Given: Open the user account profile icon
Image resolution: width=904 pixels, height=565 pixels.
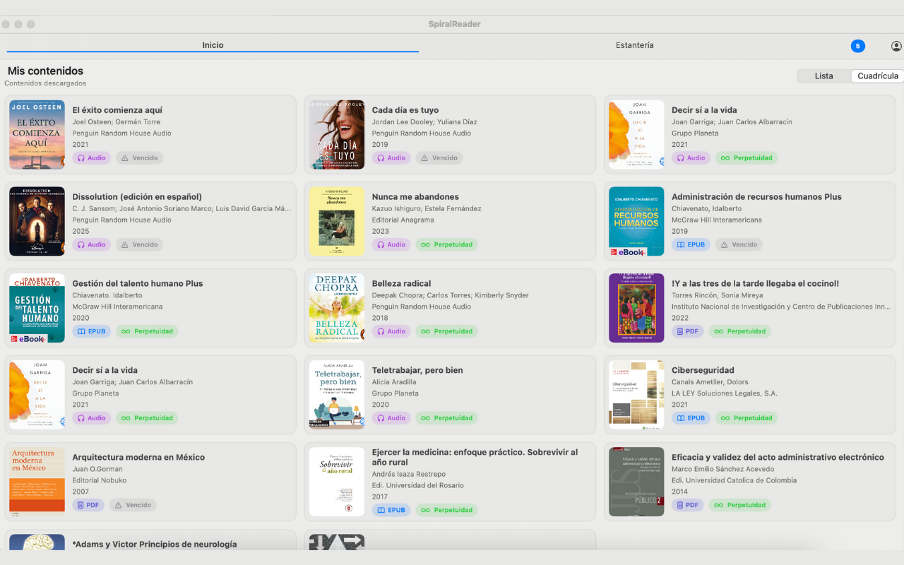Looking at the screenshot, I should [896, 46].
